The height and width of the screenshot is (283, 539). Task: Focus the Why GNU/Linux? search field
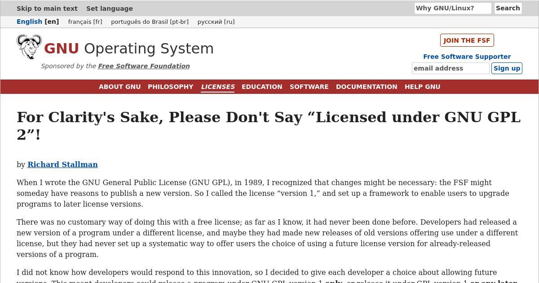[453, 8]
